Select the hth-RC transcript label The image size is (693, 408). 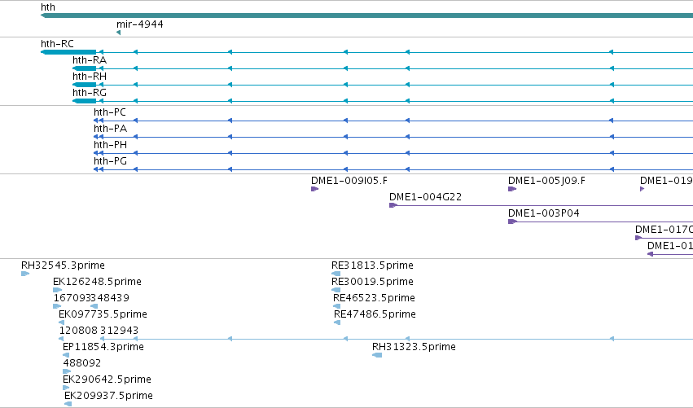57,44
